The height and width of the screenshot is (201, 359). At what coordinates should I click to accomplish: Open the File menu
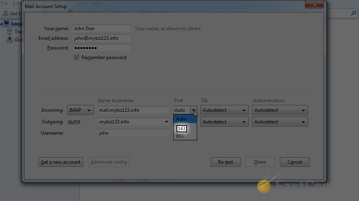coord(4,3)
